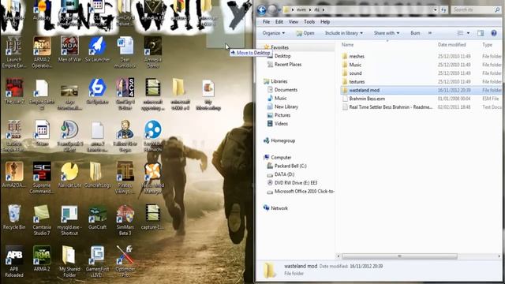Open ARMA 2 Operation Arrowhead desktop shortcut
Screen dimensions: 505x284
42,53
